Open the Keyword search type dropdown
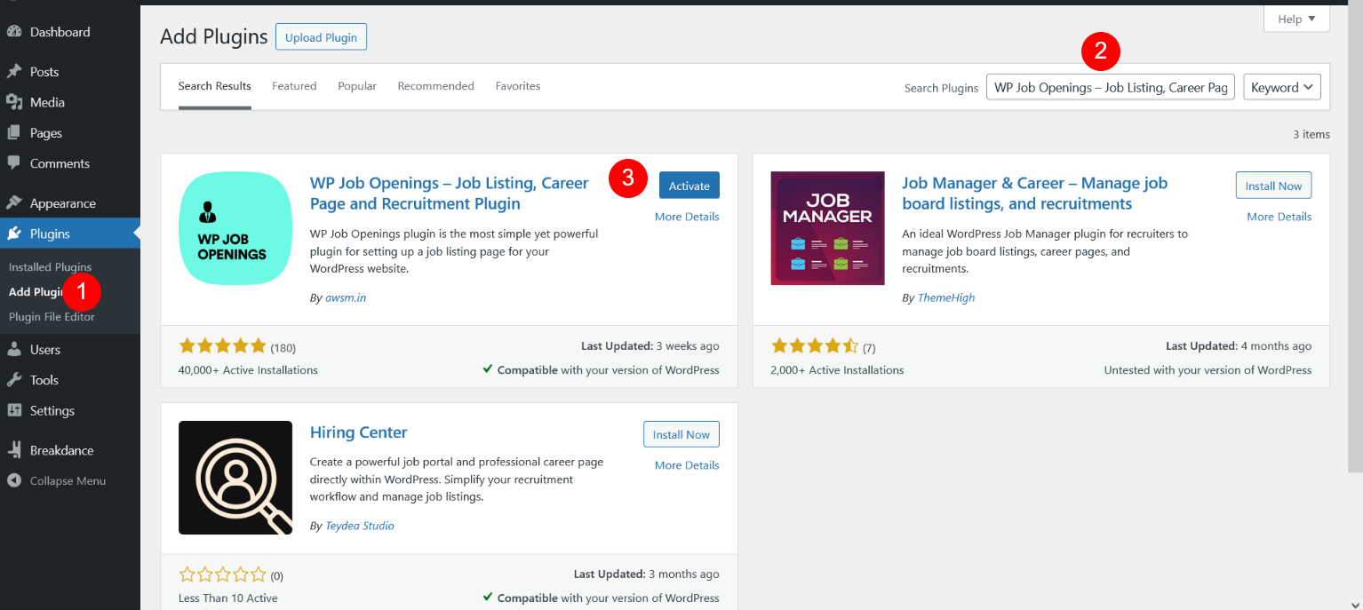This screenshot has height=610, width=1363. click(x=1281, y=87)
